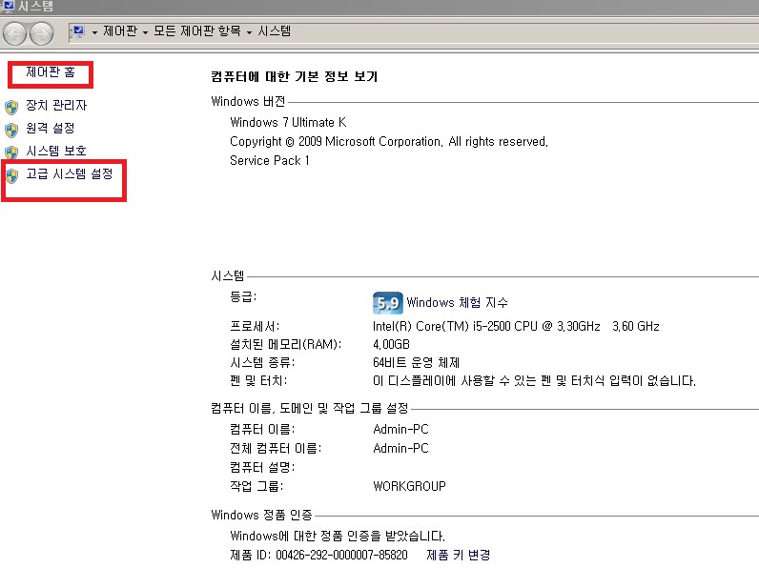Click the 등급 label
Screen dimensions: 759x568
point(243,297)
